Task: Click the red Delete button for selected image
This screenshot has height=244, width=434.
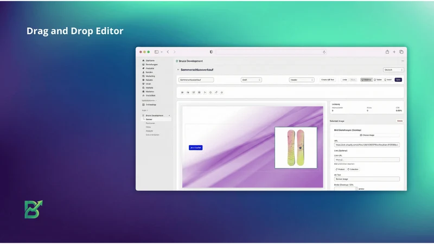Action: point(400,121)
